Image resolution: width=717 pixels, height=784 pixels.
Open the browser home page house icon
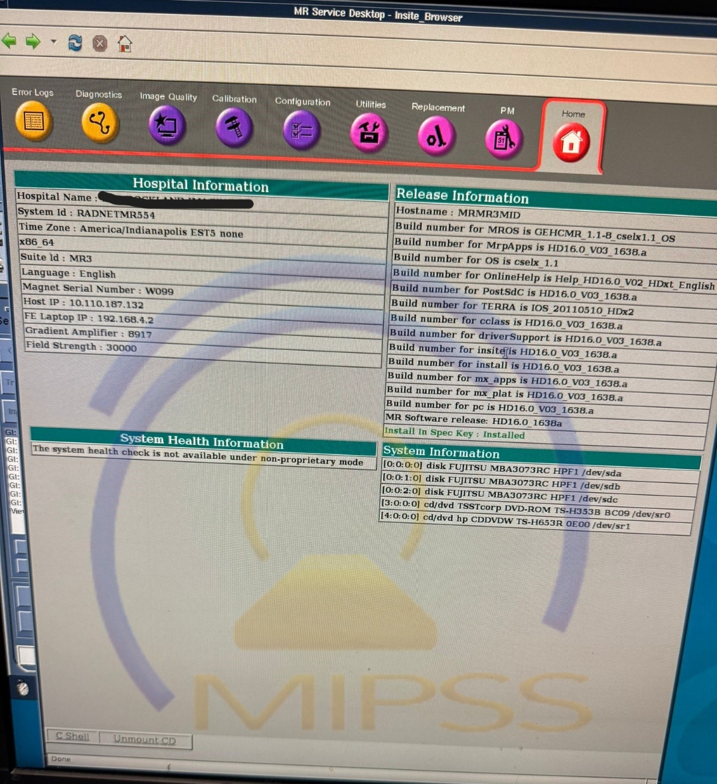coord(125,44)
